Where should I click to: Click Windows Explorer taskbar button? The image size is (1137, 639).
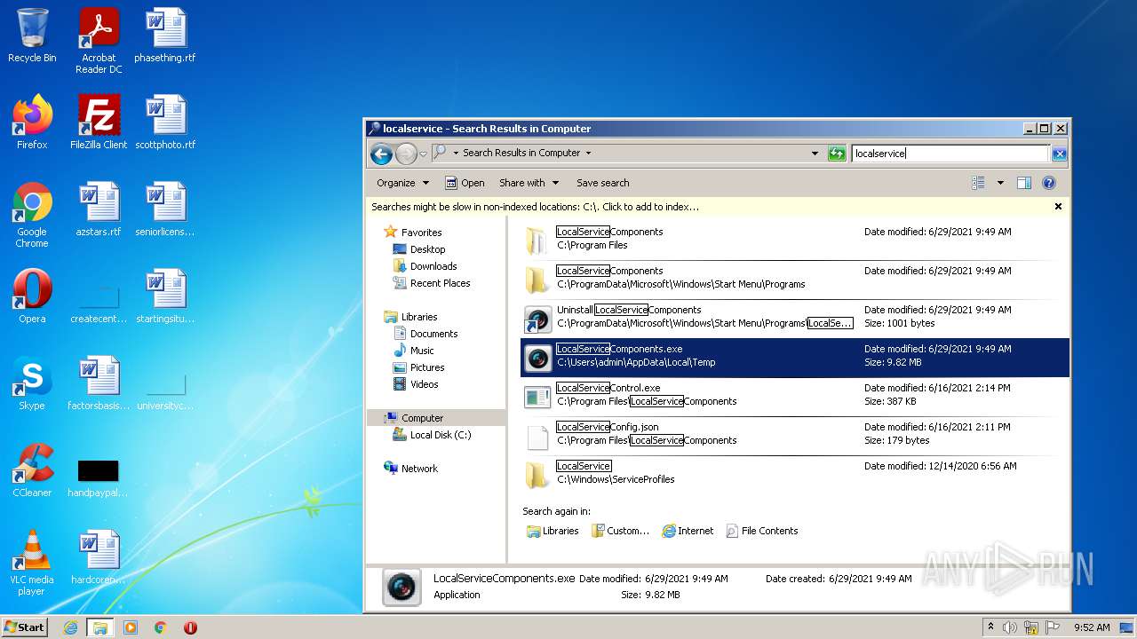(100, 627)
